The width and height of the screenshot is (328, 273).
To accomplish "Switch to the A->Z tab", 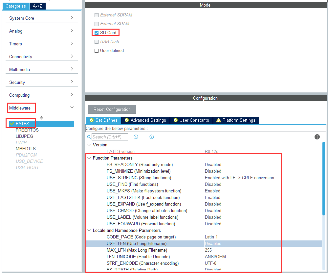I will point(37,6).
